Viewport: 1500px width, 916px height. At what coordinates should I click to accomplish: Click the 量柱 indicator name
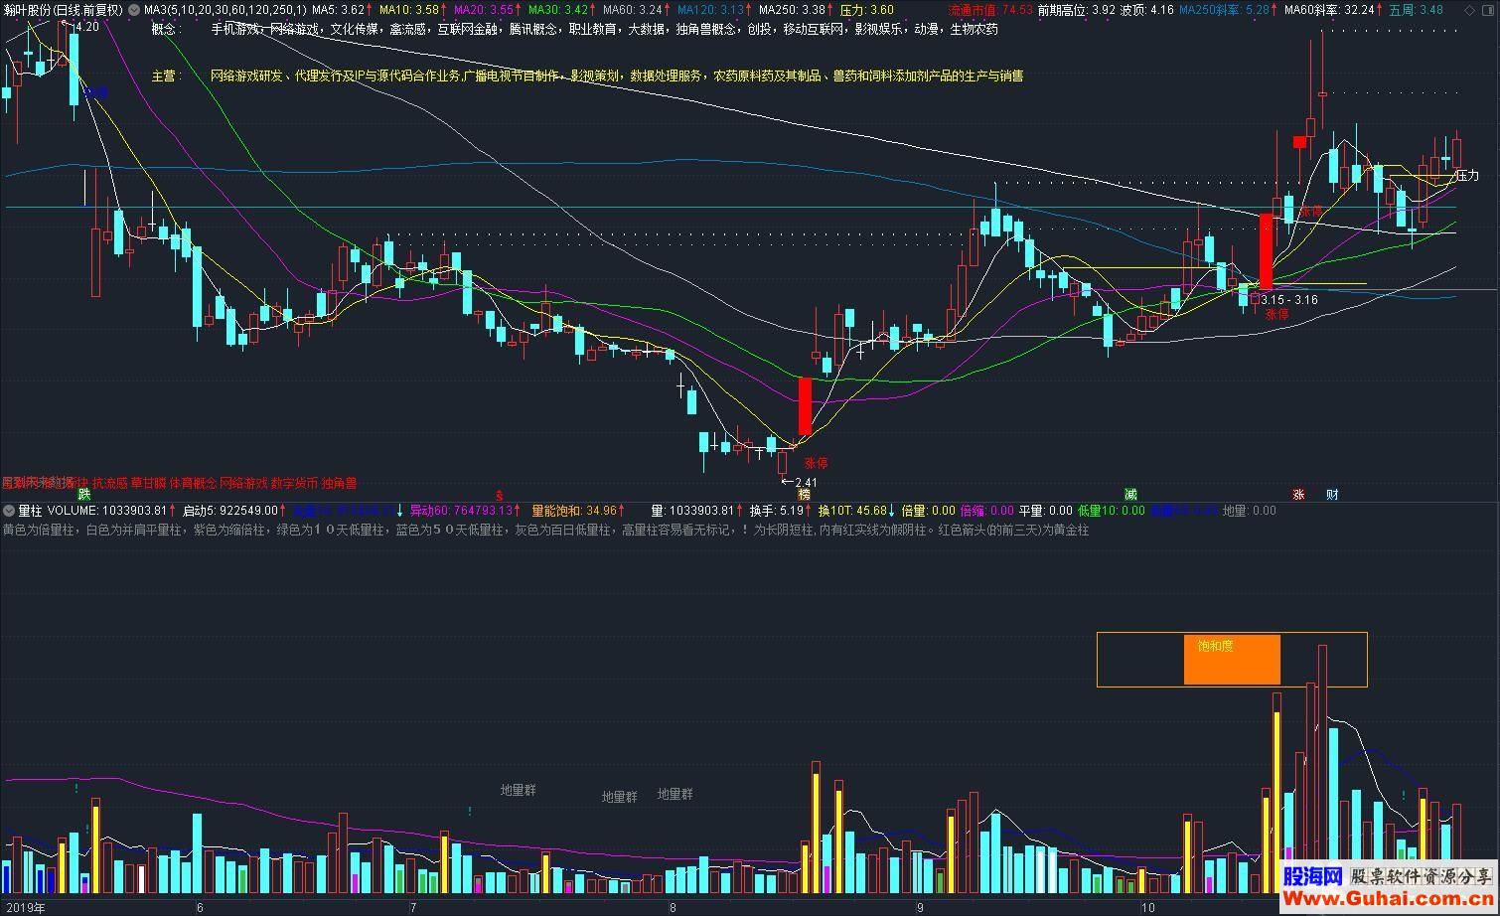(x=30, y=511)
